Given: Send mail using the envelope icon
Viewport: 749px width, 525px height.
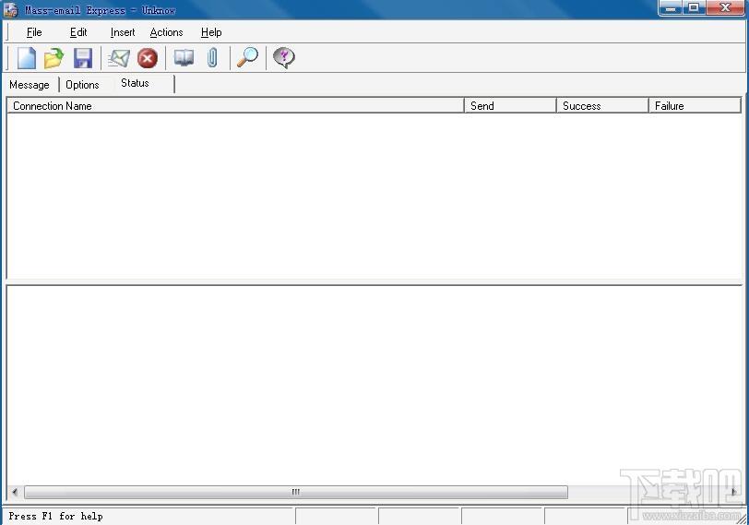Looking at the screenshot, I should [118, 58].
